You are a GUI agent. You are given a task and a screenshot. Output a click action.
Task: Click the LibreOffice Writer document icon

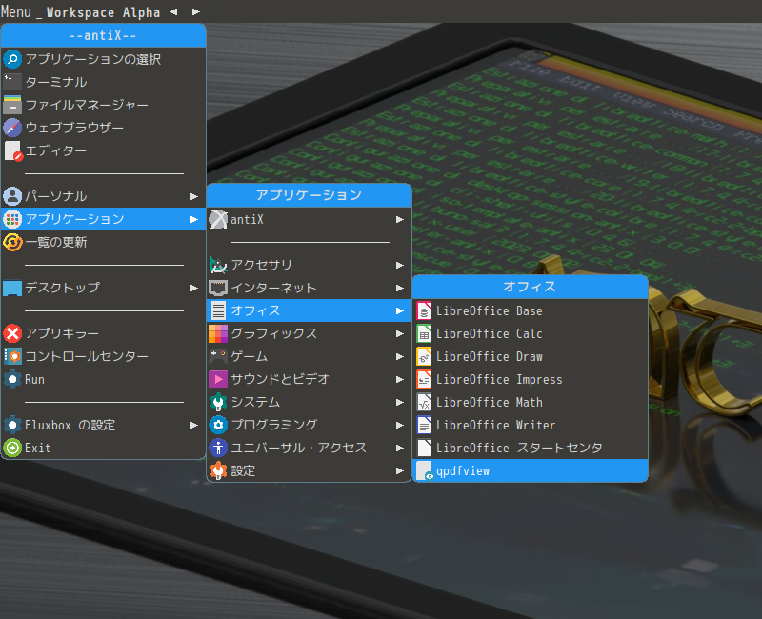point(424,425)
